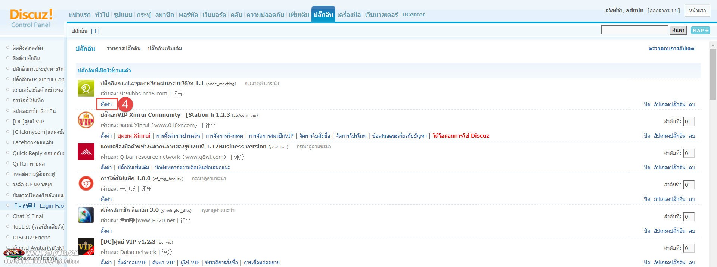
Task: Click the Xinrui VIP plugin badge icon
Action: click(x=86, y=120)
